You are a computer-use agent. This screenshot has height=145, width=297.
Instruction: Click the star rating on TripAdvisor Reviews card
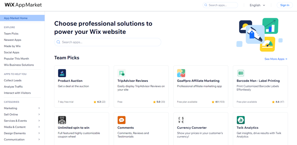(x=159, y=102)
